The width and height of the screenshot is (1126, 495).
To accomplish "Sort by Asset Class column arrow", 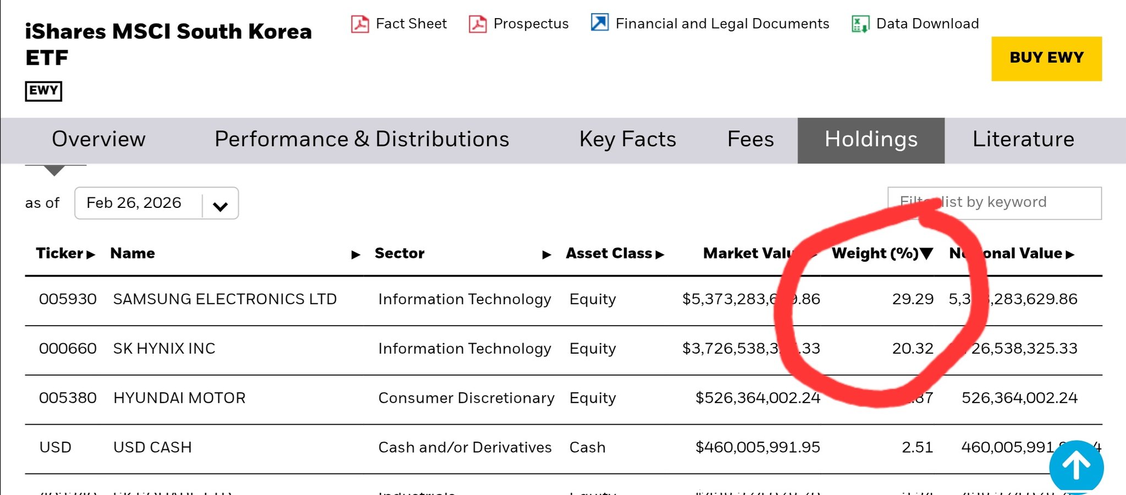I will pos(660,255).
